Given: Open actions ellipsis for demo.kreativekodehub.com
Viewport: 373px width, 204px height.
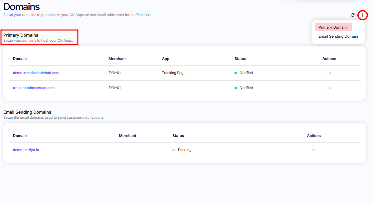Looking at the screenshot, I should click(x=329, y=73).
